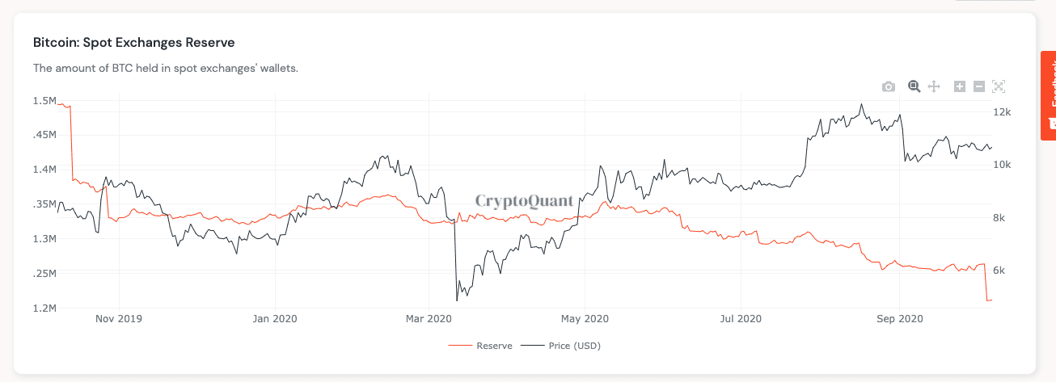Zoom in with the plus icon
The width and height of the screenshot is (1056, 382).
960,86
